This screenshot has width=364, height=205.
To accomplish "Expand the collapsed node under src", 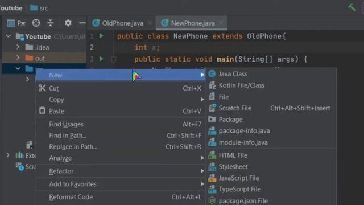I will click(x=28, y=79).
